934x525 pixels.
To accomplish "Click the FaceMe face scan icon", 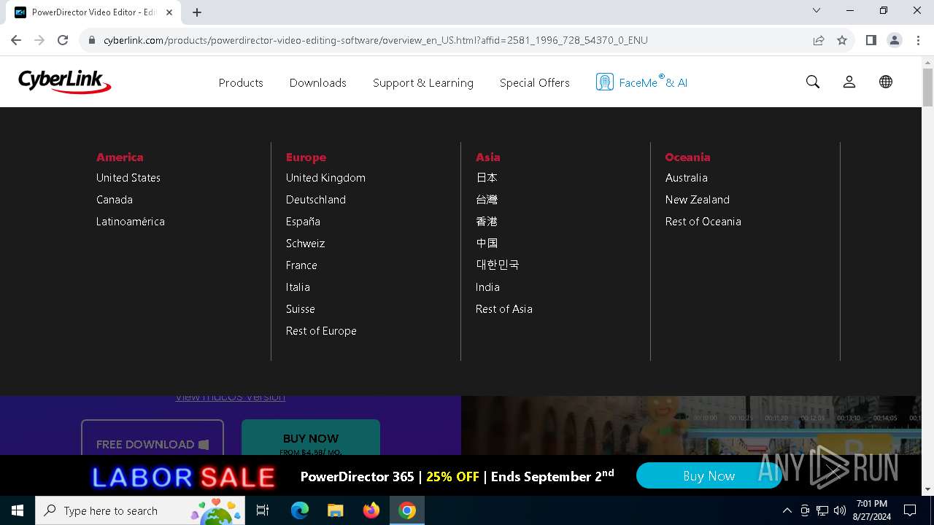I will pos(604,82).
